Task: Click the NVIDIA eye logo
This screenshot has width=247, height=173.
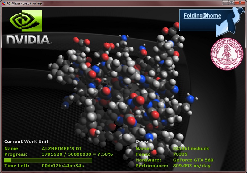Action: 26,21
